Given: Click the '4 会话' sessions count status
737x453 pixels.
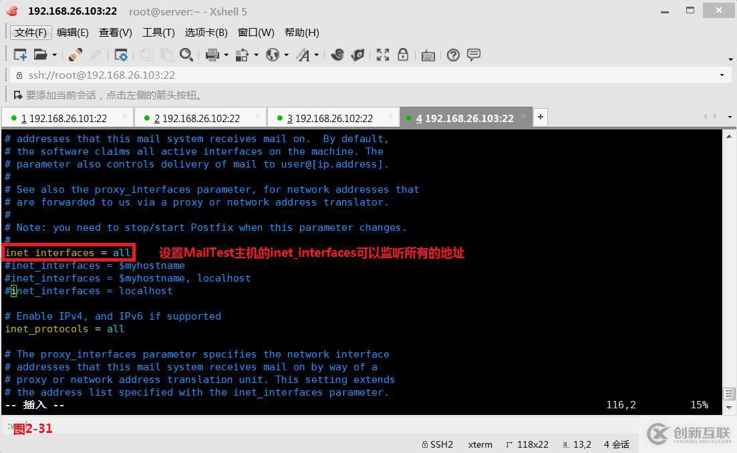Looking at the screenshot, I should [x=617, y=444].
